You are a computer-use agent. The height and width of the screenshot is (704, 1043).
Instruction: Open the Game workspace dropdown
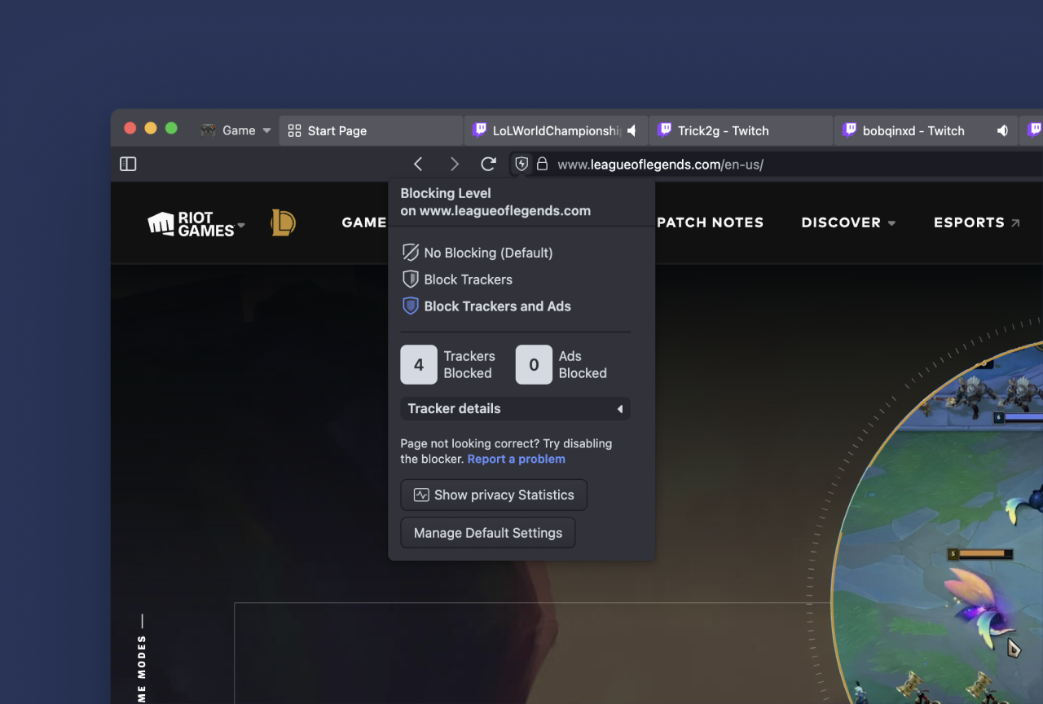click(x=266, y=130)
